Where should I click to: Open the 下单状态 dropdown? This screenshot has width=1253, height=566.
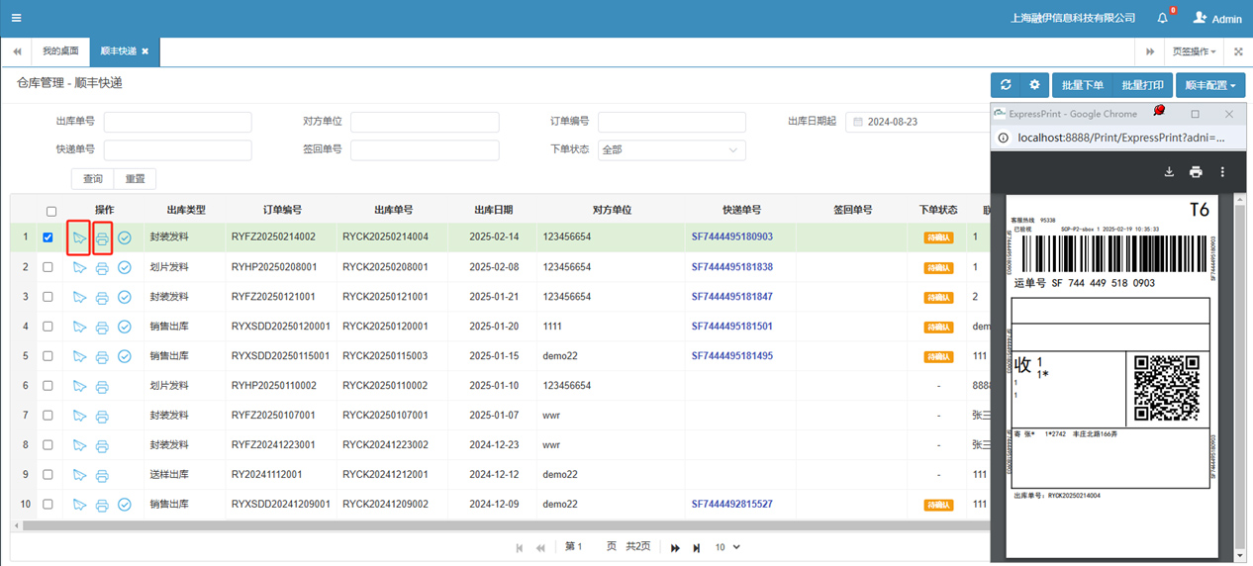671,150
